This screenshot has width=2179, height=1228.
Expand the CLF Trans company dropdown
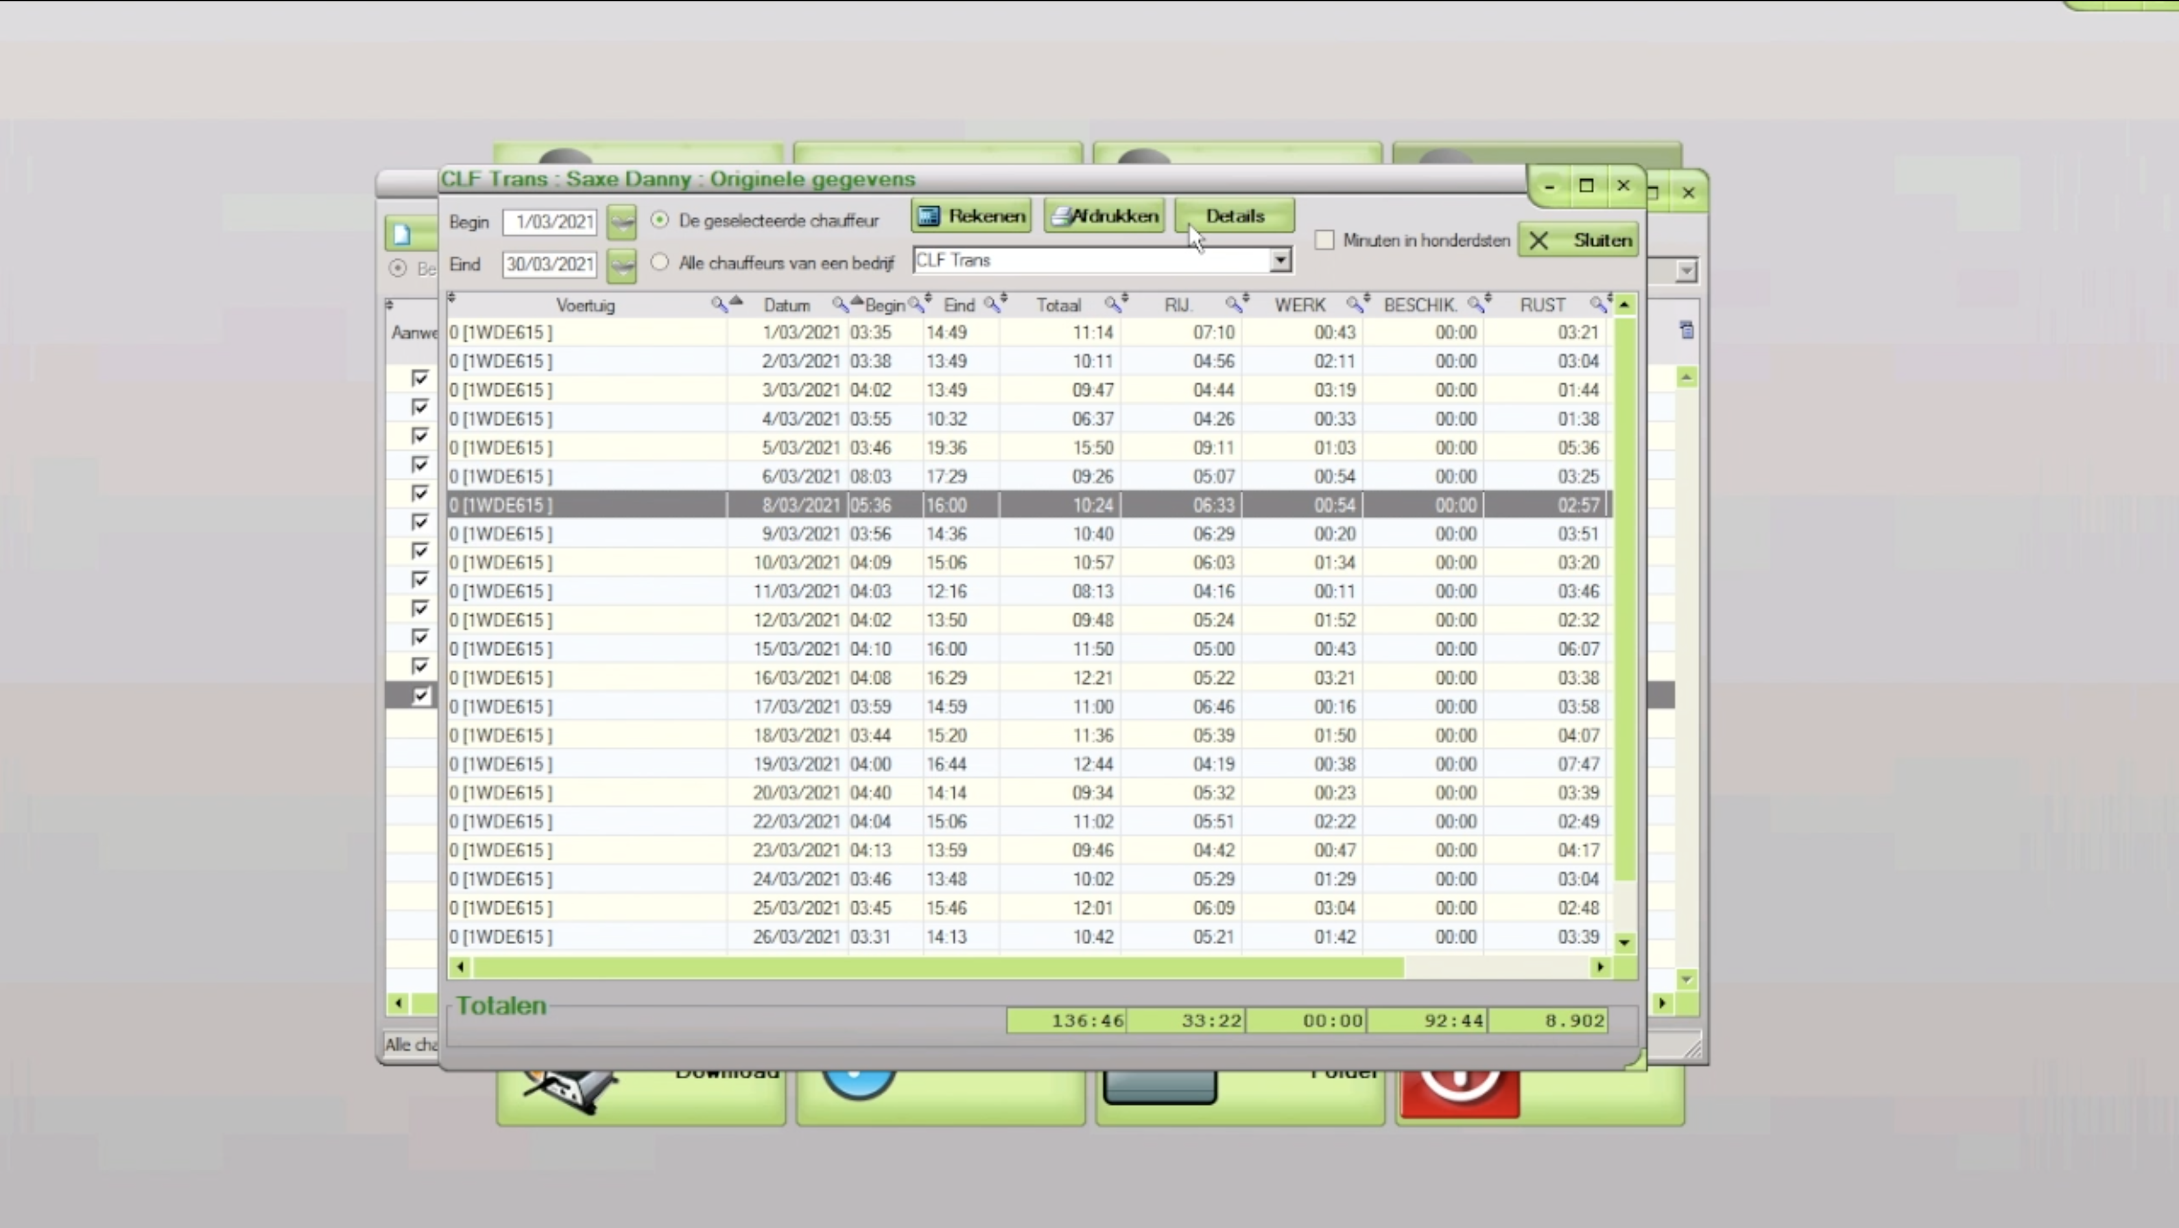coord(1281,259)
